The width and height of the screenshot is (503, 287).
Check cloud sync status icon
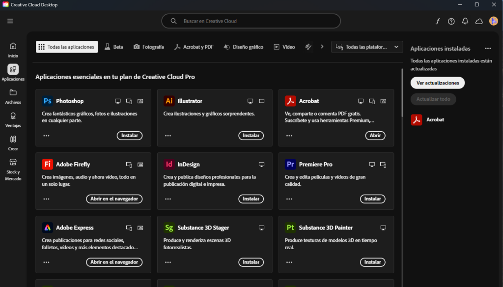[479, 21]
